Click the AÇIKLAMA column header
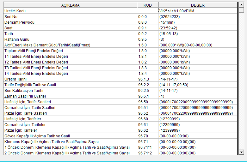This screenshot has height=162, width=247. [70, 5]
